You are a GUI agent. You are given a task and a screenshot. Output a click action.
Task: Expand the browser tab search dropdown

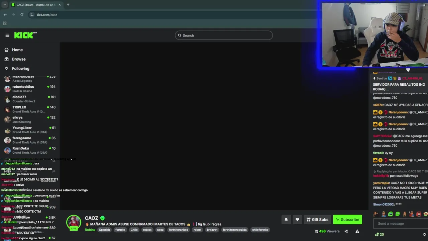tap(4, 5)
